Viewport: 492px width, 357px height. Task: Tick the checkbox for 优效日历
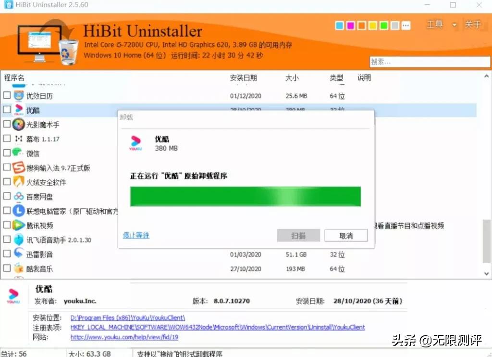[x=7, y=95]
